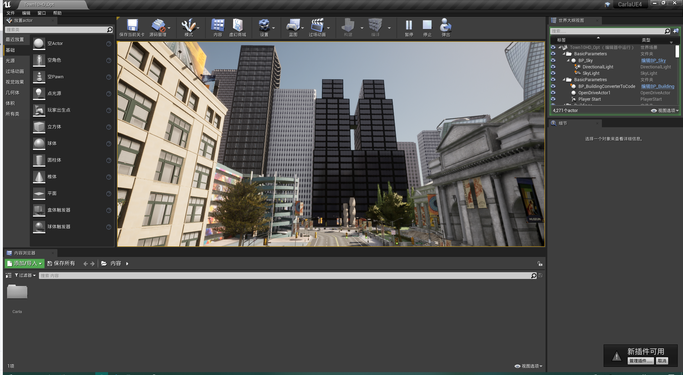The image size is (683, 375).
Task: Open the Window (窗口) menu
Action: click(42, 13)
